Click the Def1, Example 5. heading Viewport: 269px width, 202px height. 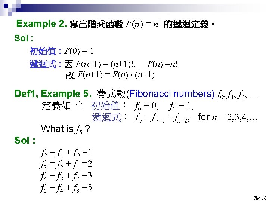(x=53, y=94)
